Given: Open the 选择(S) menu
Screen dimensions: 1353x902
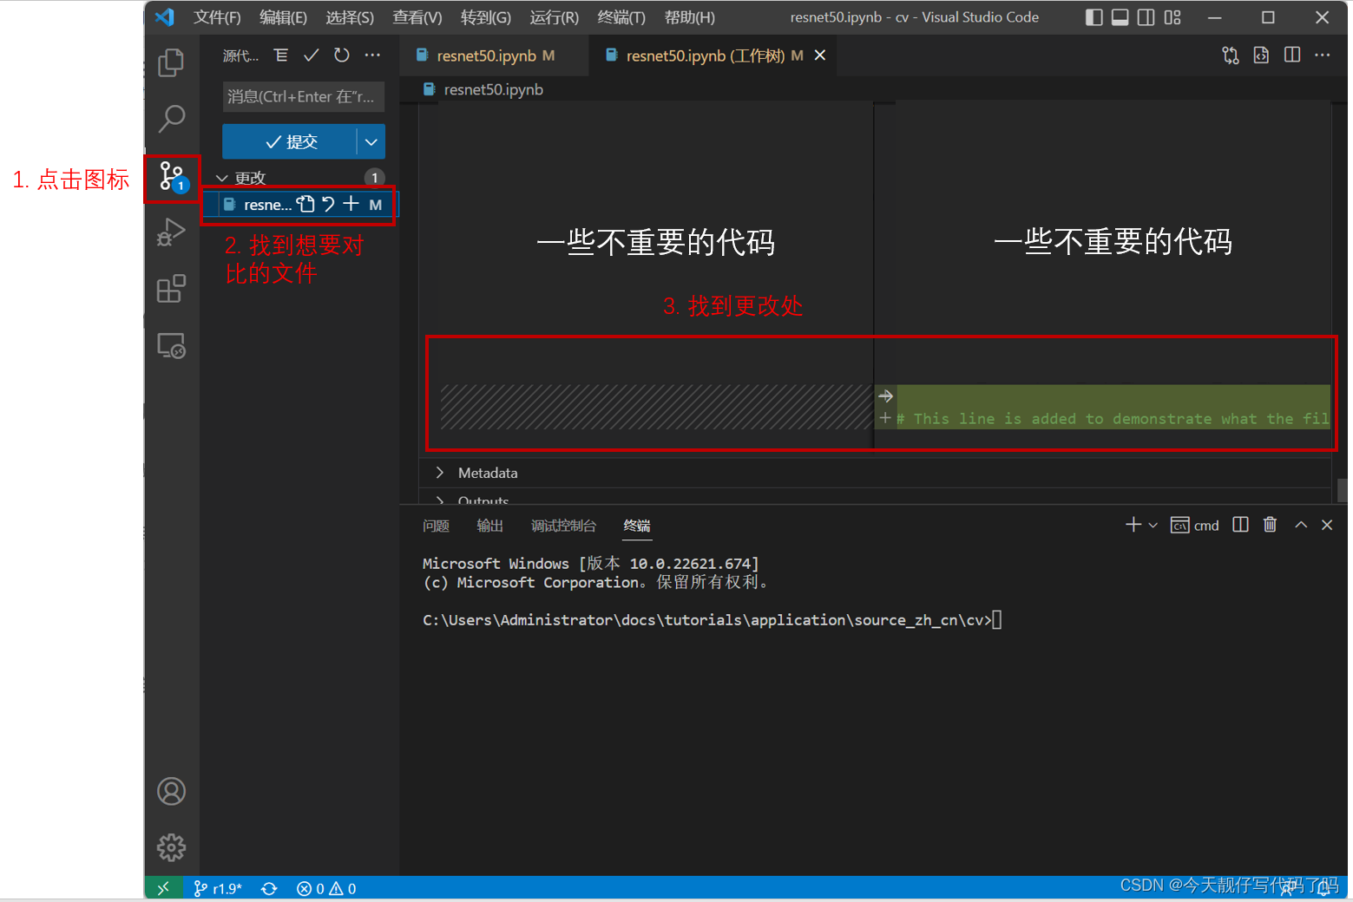Looking at the screenshot, I should (350, 17).
